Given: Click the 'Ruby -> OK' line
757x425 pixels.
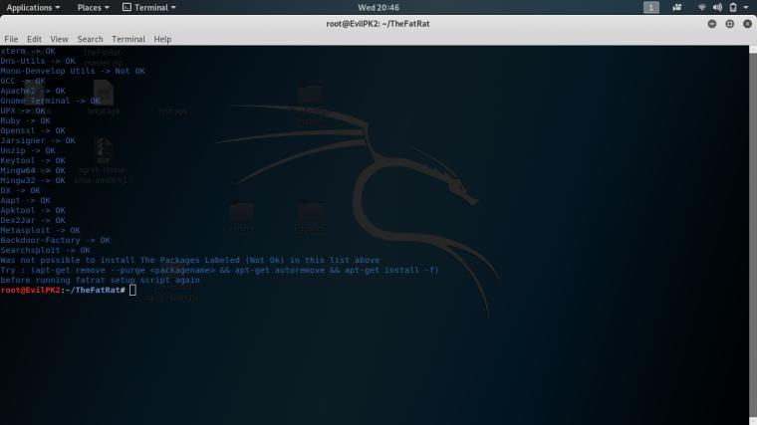Looking at the screenshot, I should [x=25, y=120].
